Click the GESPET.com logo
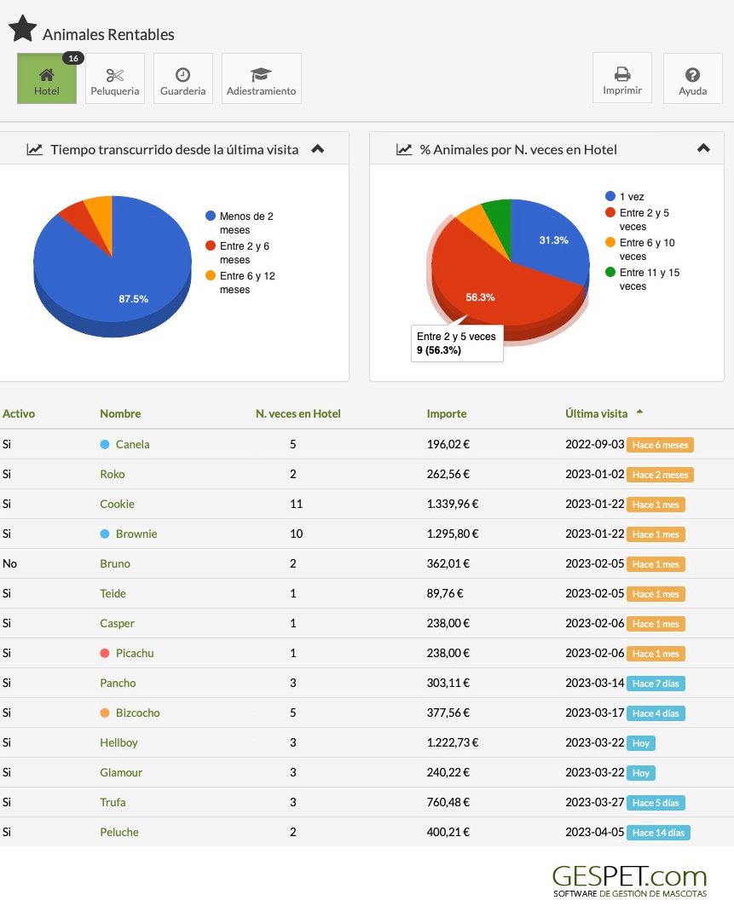 coord(629,880)
